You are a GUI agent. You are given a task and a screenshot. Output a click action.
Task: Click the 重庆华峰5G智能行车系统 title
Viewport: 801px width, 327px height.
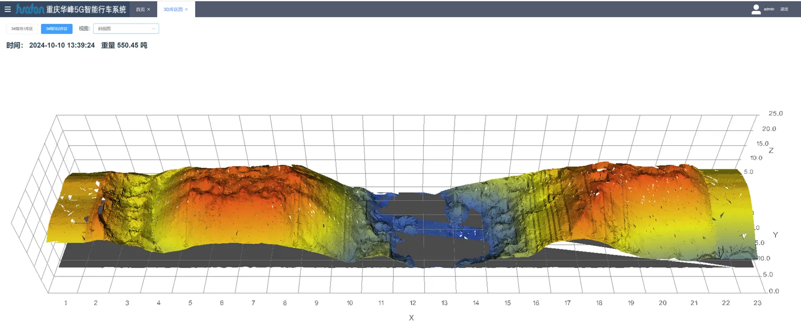(x=86, y=10)
